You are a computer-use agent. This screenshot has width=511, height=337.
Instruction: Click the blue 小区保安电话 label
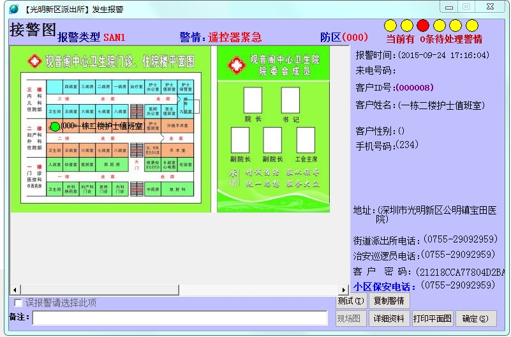(385, 286)
